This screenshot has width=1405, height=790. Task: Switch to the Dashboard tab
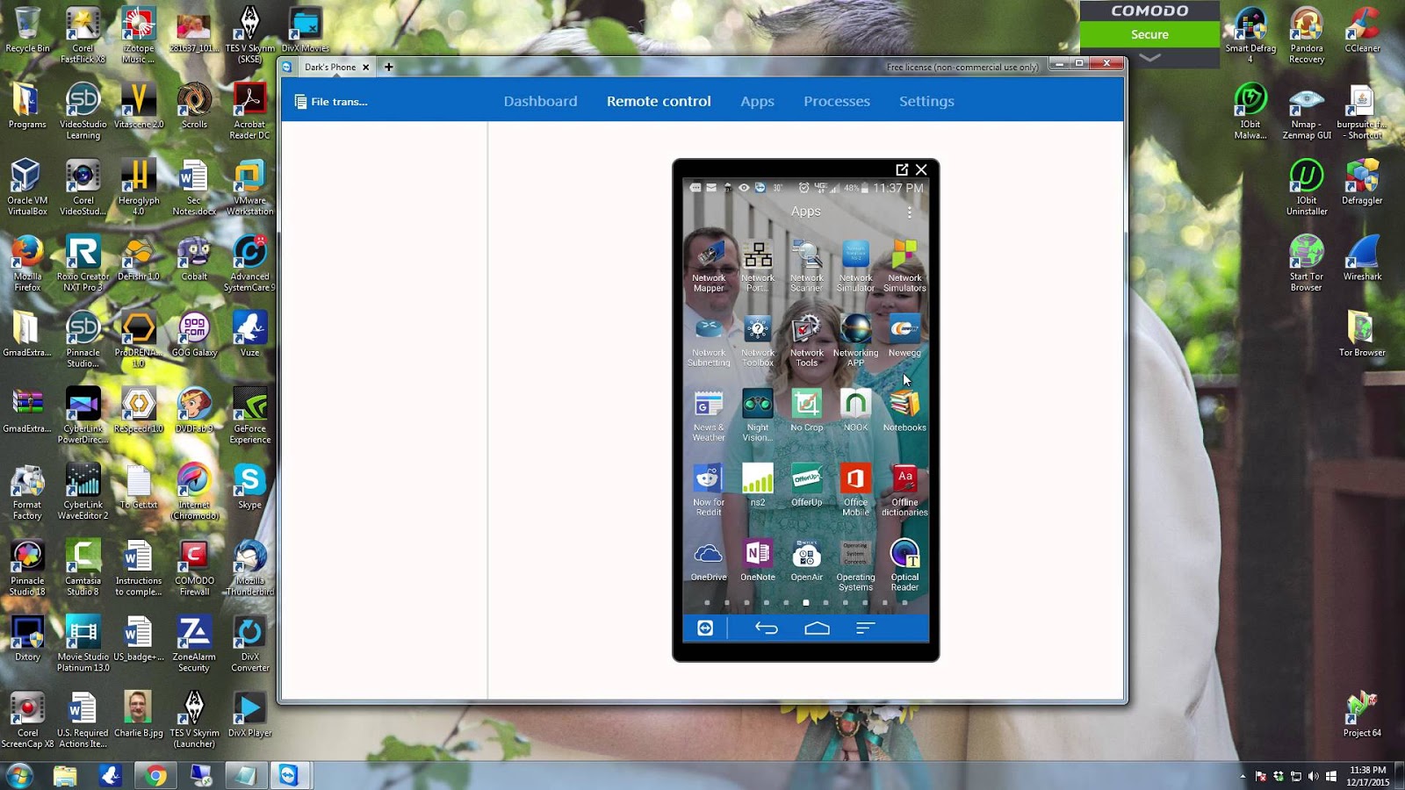point(540,101)
